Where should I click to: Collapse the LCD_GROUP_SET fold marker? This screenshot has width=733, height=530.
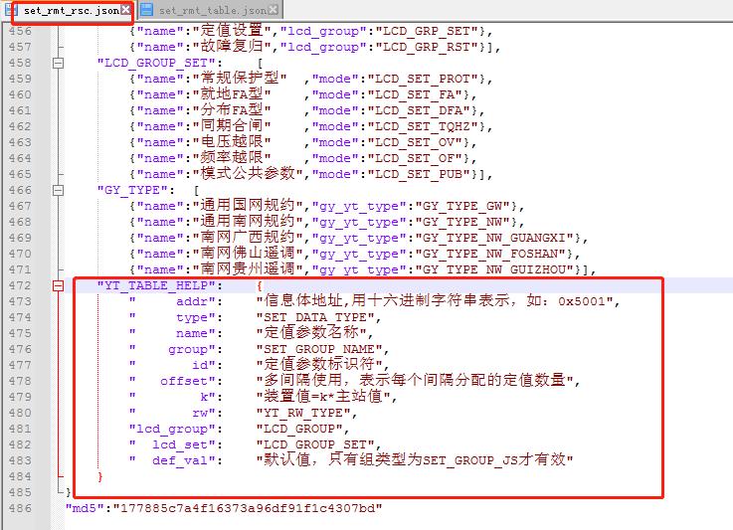58,63
